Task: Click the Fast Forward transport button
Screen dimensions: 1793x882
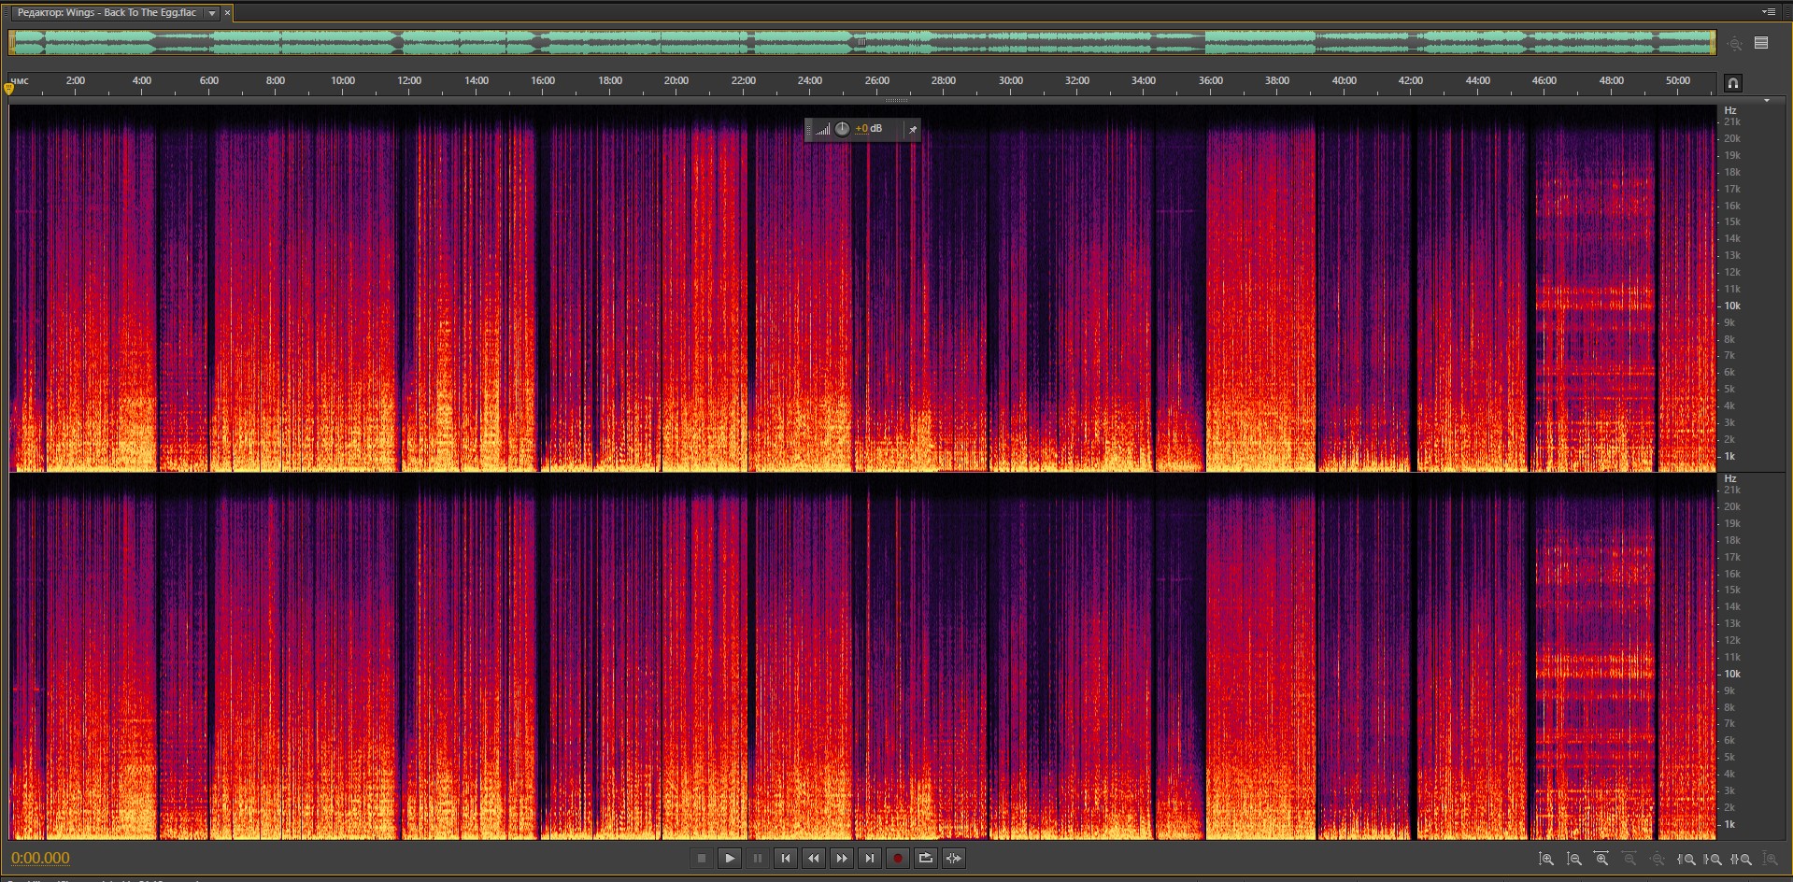Action: pyautogui.click(x=842, y=859)
